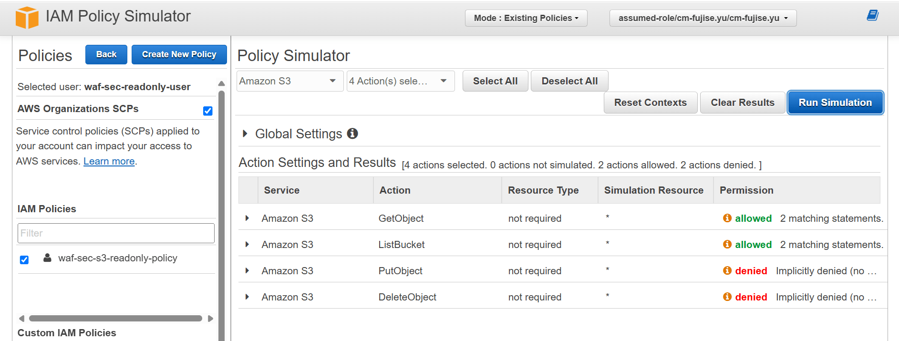Click the allowed status in the GetObject row
Viewport: 899px width, 341px height.
[x=753, y=218]
